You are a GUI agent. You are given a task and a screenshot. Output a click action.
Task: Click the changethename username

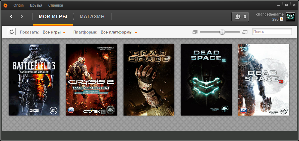click(x=270, y=14)
